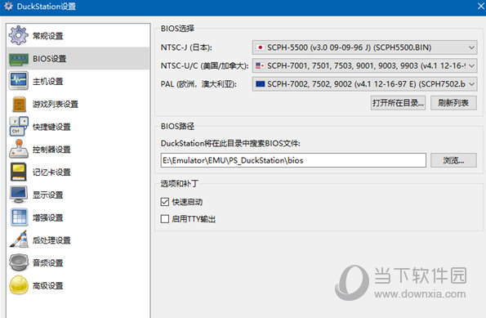Click the 后处理设置 paintbrush icon

tap(19, 240)
